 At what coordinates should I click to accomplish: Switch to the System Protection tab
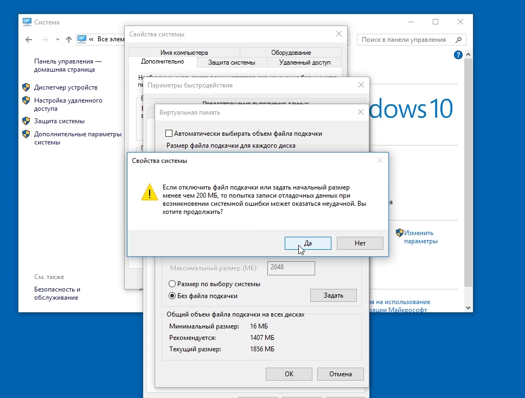click(x=232, y=62)
